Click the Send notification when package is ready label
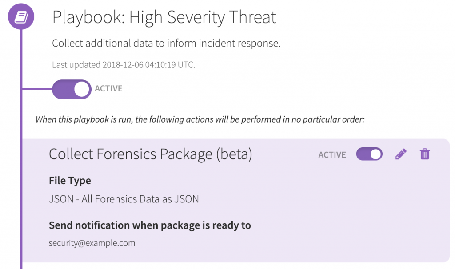The image size is (455, 269). tap(150, 225)
